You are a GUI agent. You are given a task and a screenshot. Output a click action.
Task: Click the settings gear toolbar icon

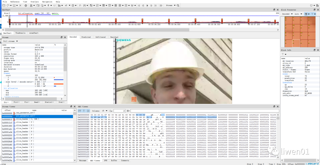pyautogui.click(x=26, y=5)
